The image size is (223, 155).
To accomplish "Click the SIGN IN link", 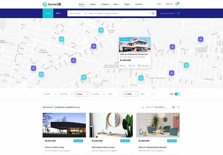I will [x=169, y=4].
